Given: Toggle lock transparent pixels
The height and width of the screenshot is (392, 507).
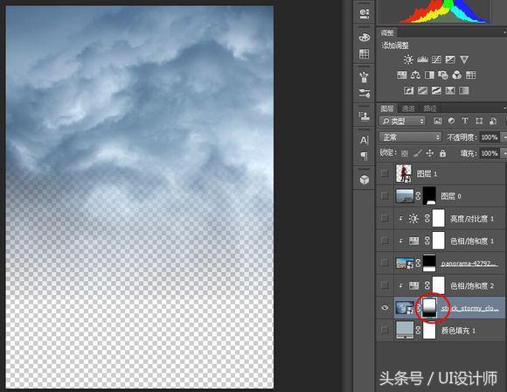Looking at the screenshot, I should 405,153.
